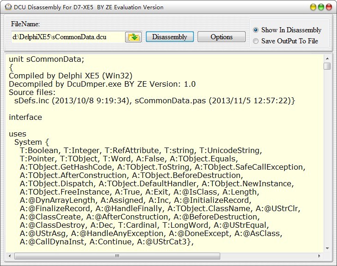
Task: Select the Show In Disassembly radio option
Action: 256,30
